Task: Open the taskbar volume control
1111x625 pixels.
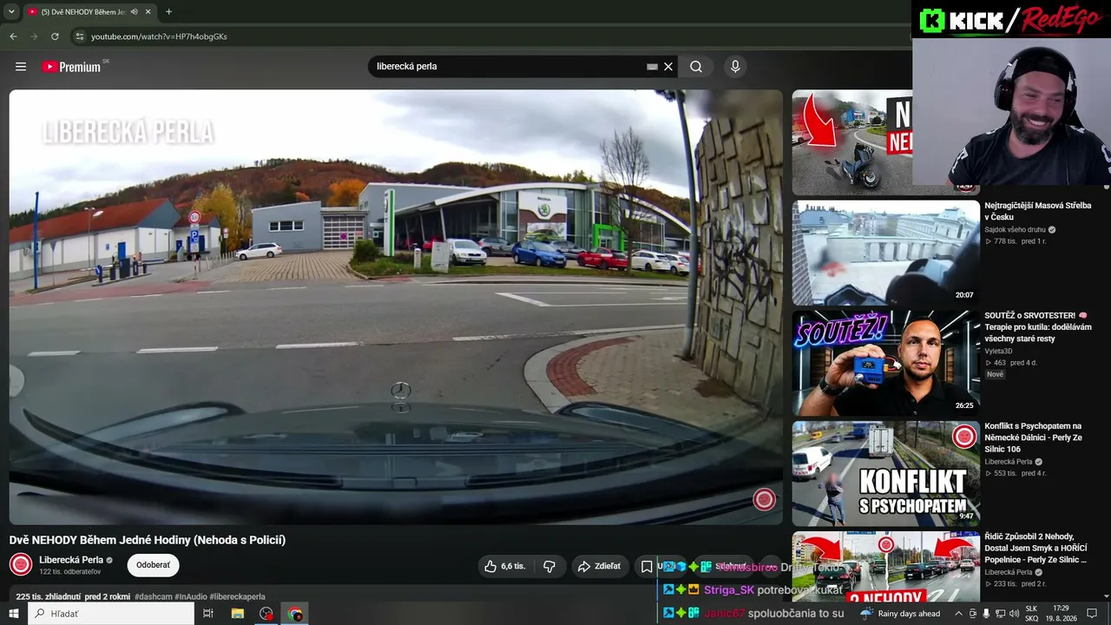Action: point(1015,614)
